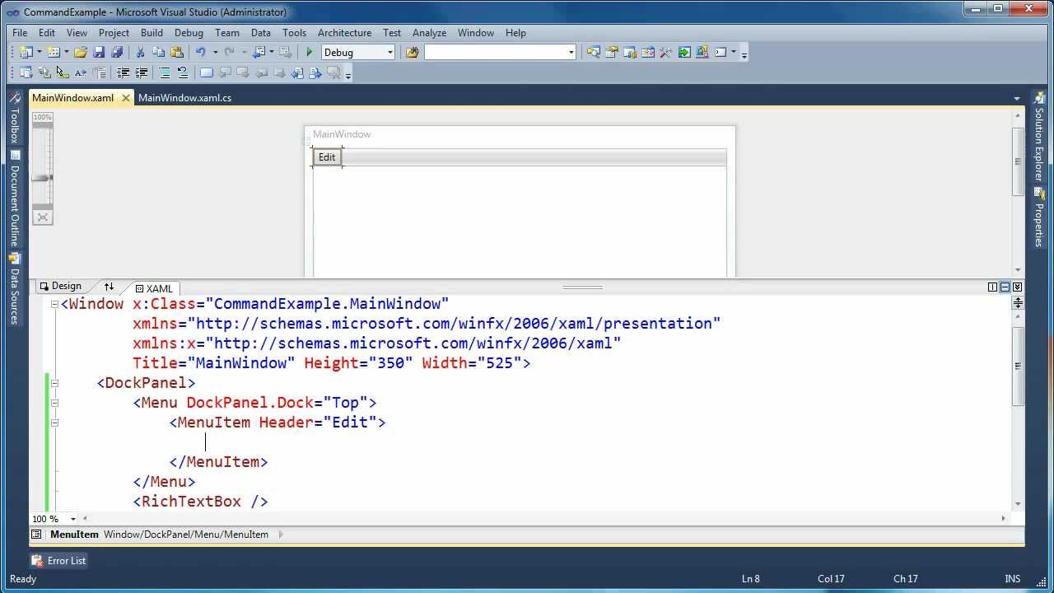Switch to MainWindow.xaml.cs tab

[184, 98]
